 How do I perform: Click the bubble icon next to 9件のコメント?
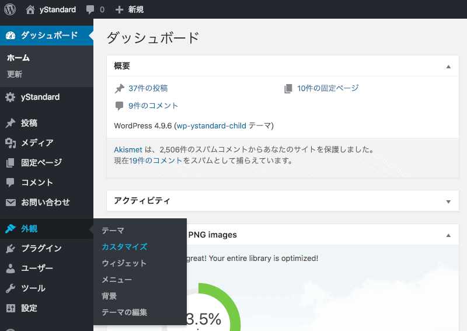tap(119, 106)
